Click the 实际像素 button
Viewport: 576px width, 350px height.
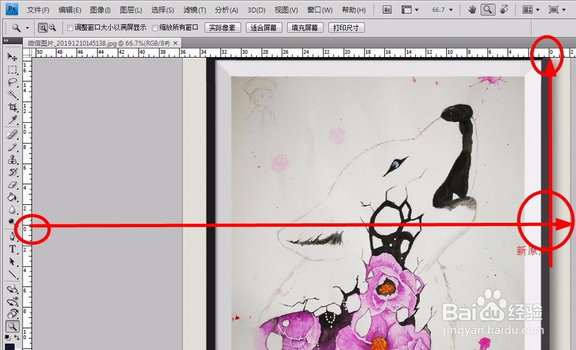pyautogui.click(x=222, y=28)
